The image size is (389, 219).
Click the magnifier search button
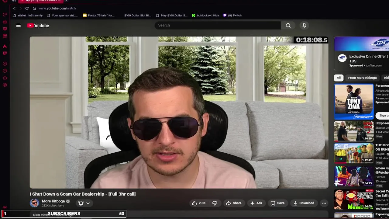288,25
